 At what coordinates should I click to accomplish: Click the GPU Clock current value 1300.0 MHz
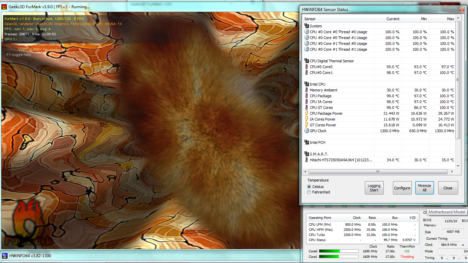click(390, 131)
